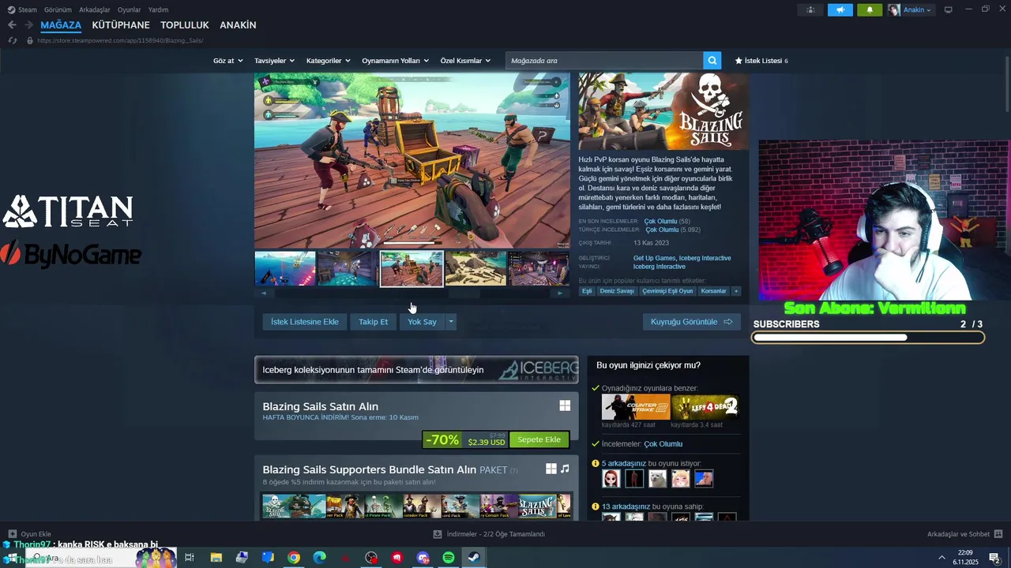1011x568 pixels.
Task: Open Left 4 Dead 2 similar game image
Action: (x=705, y=407)
